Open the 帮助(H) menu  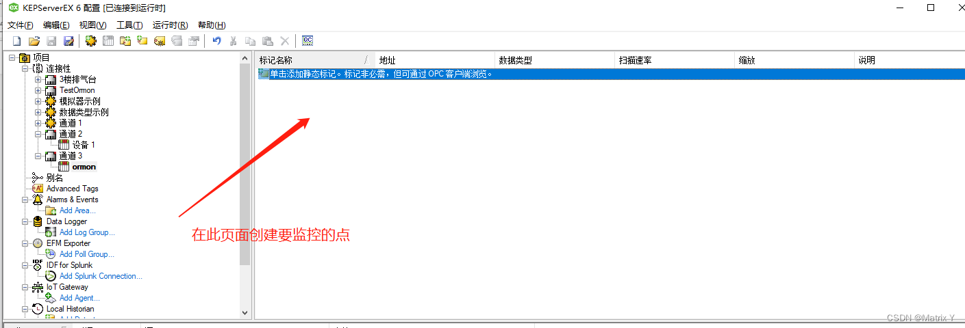(x=211, y=25)
